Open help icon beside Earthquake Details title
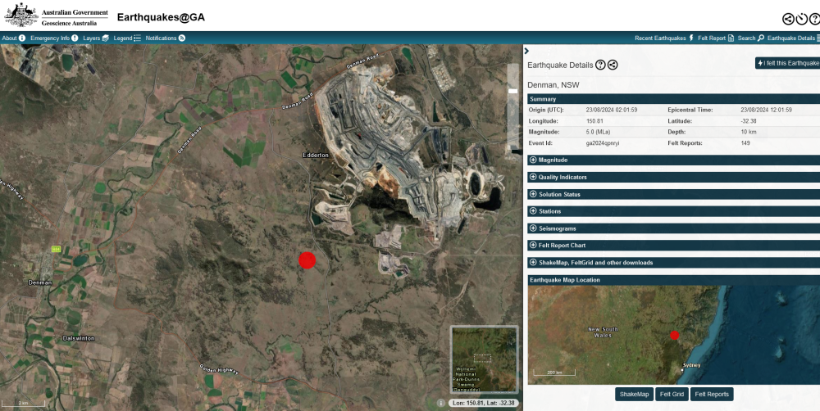820x411 pixels. tap(600, 65)
